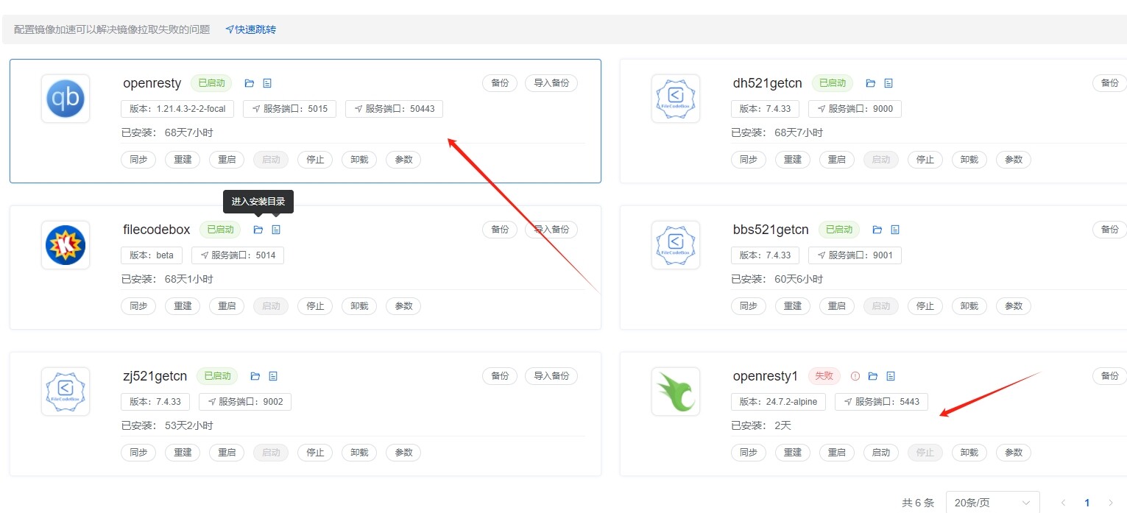Open the 20条/页 page size dropdown
1127x513 pixels.
point(992,503)
